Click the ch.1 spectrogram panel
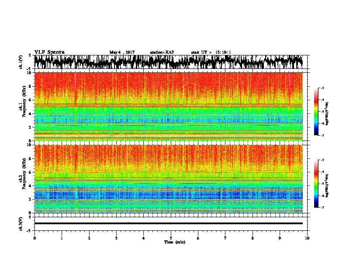The image size is (346, 267). pos(169,106)
